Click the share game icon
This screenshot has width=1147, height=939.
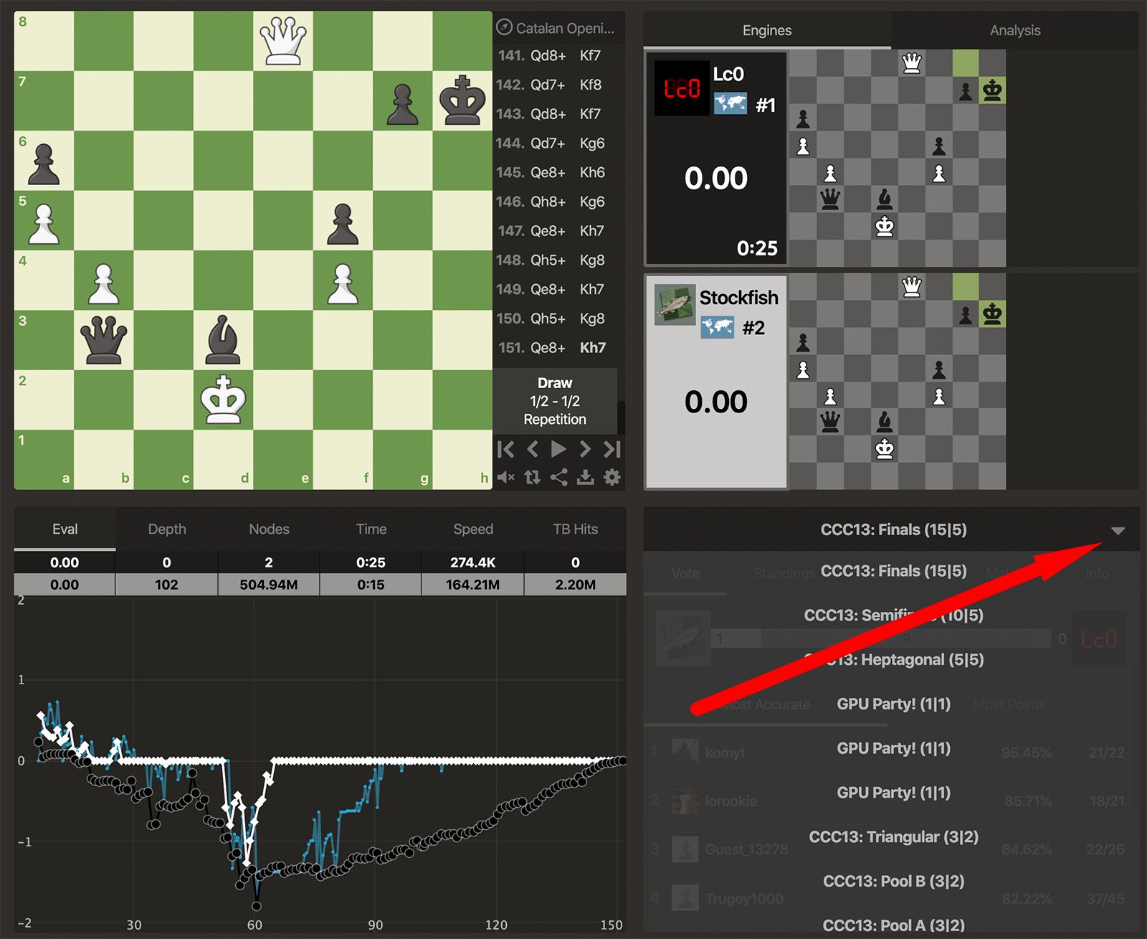[558, 478]
